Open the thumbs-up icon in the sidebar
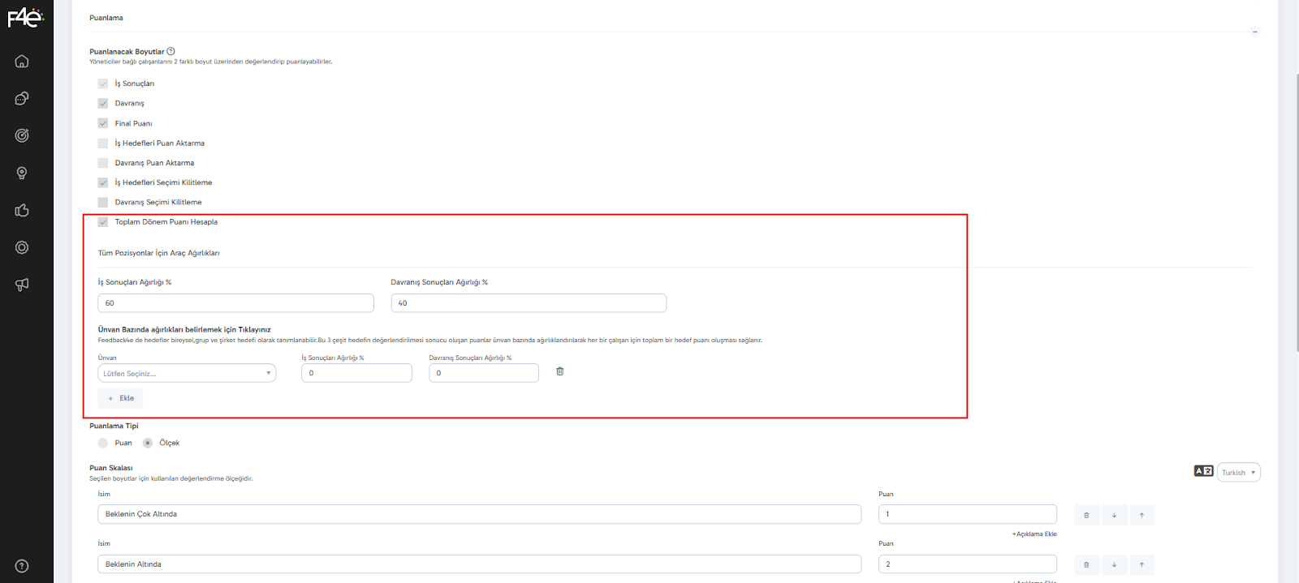This screenshot has height=583, width=1299. click(22, 211)
